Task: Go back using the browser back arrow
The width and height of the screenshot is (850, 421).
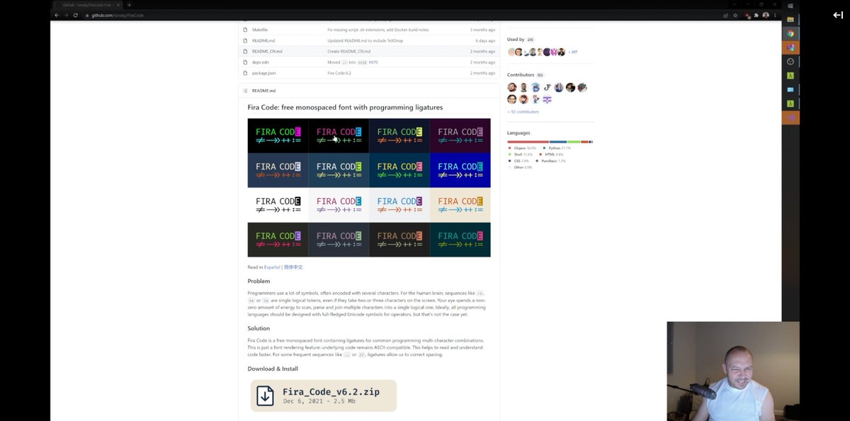Action: [57, 15]
